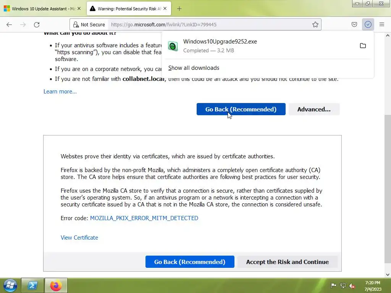This screenshot has width=391, height=293.
Task: Click the Windows10Upgrade9252.exe file icon
Action: pos(173,46)
